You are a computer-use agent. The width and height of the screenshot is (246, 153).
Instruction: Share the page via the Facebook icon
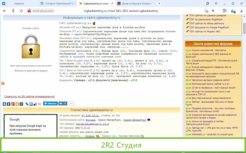[8, 104]
